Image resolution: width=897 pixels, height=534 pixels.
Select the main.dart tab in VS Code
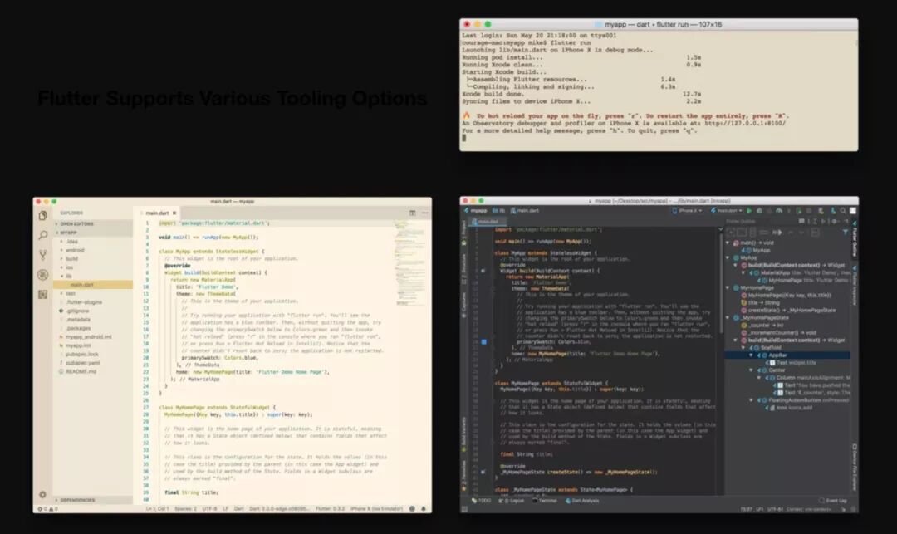coord(157,213)
